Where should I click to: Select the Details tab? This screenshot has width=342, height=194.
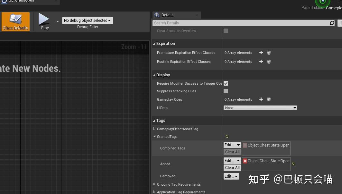[167, 15]
